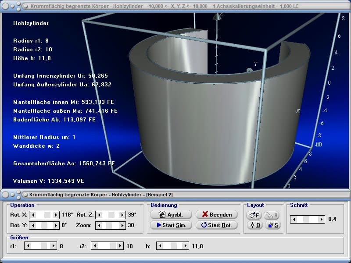Reduce Zoom with the left arrow

coord(99,225)
